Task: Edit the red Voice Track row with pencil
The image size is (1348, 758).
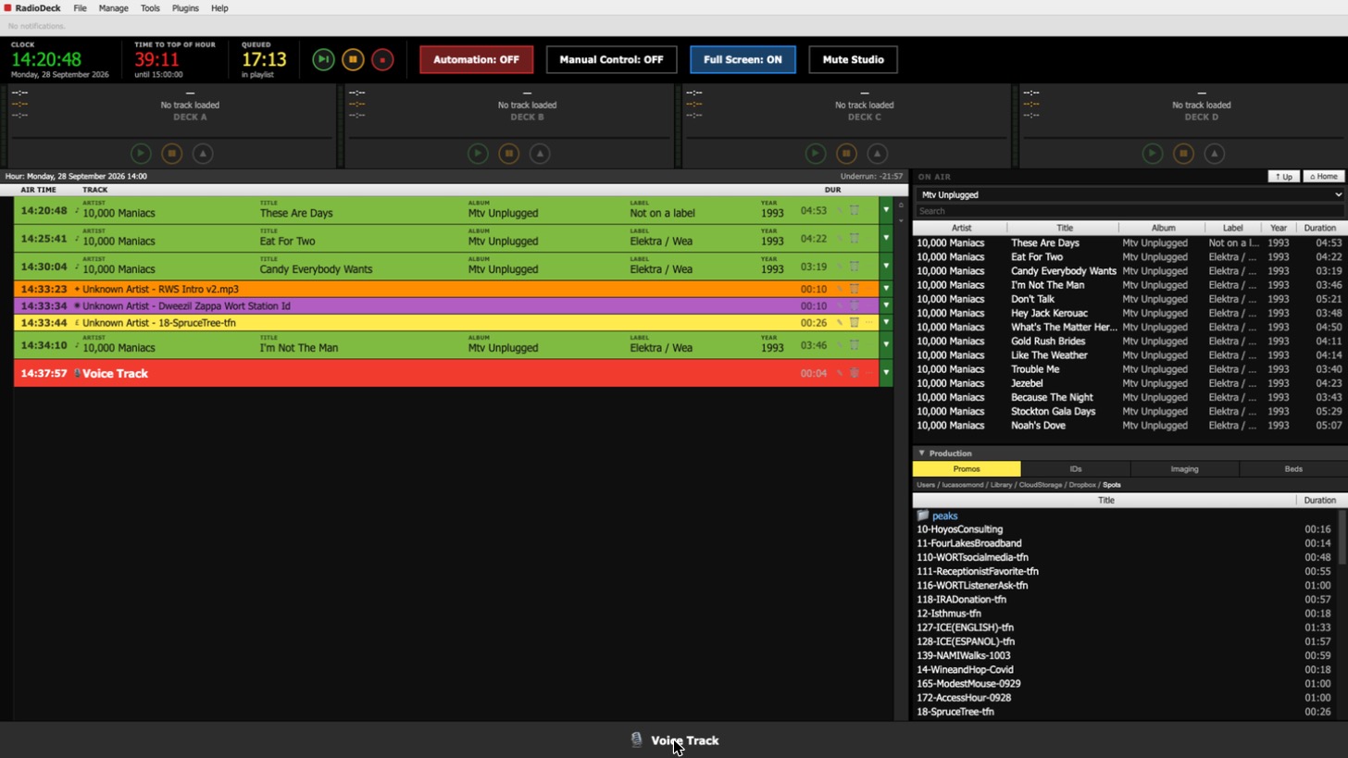Action: click(x=840, y=373)
